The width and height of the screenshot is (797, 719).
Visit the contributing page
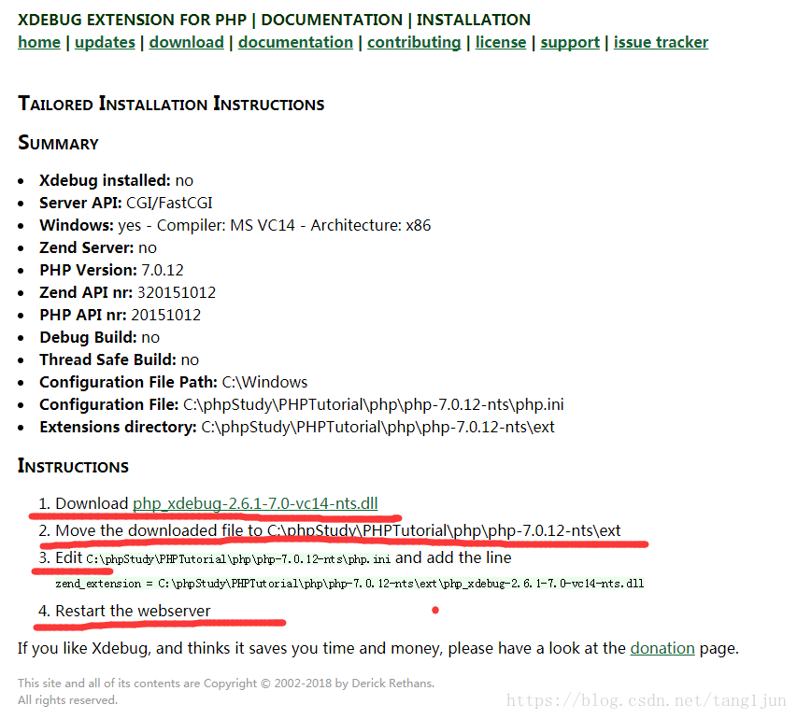click(414, 42)
